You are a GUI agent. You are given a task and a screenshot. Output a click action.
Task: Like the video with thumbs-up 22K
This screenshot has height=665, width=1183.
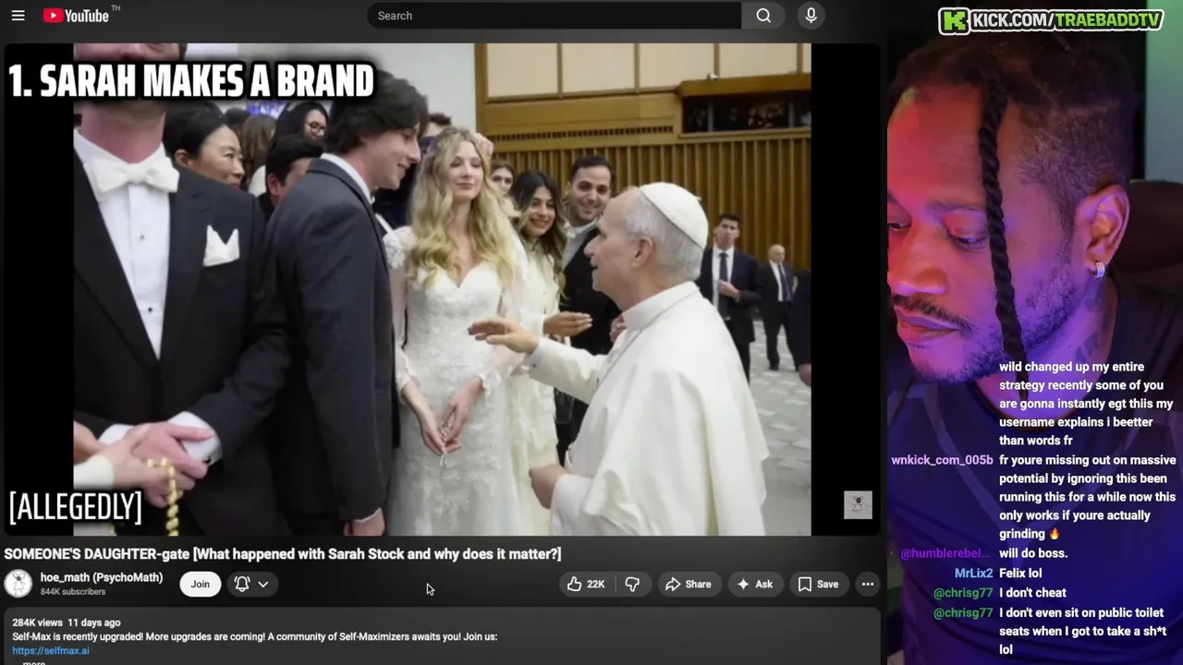[586, 584]
